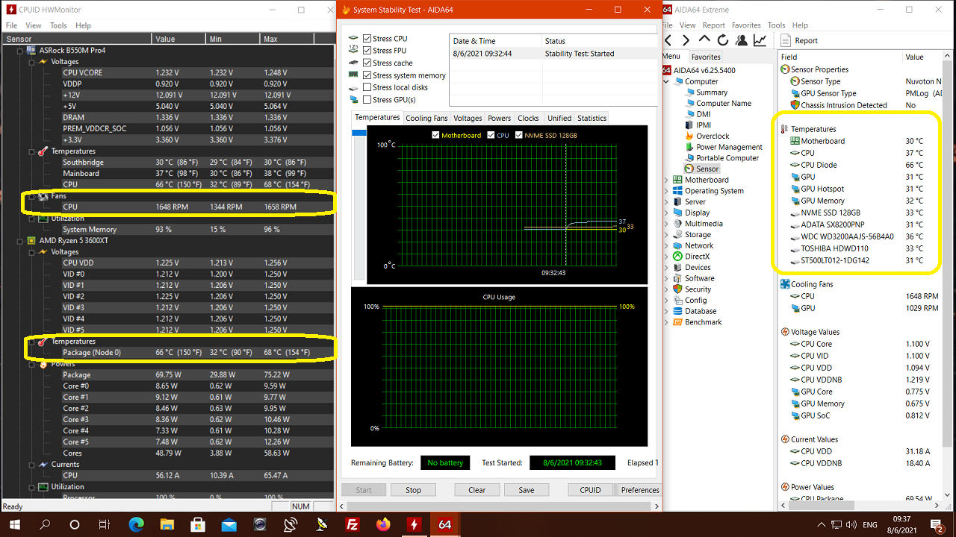Click the Chassis Intrusion Detected shield icon
This screenshot has height=537, width=956.
coord(795,105)
